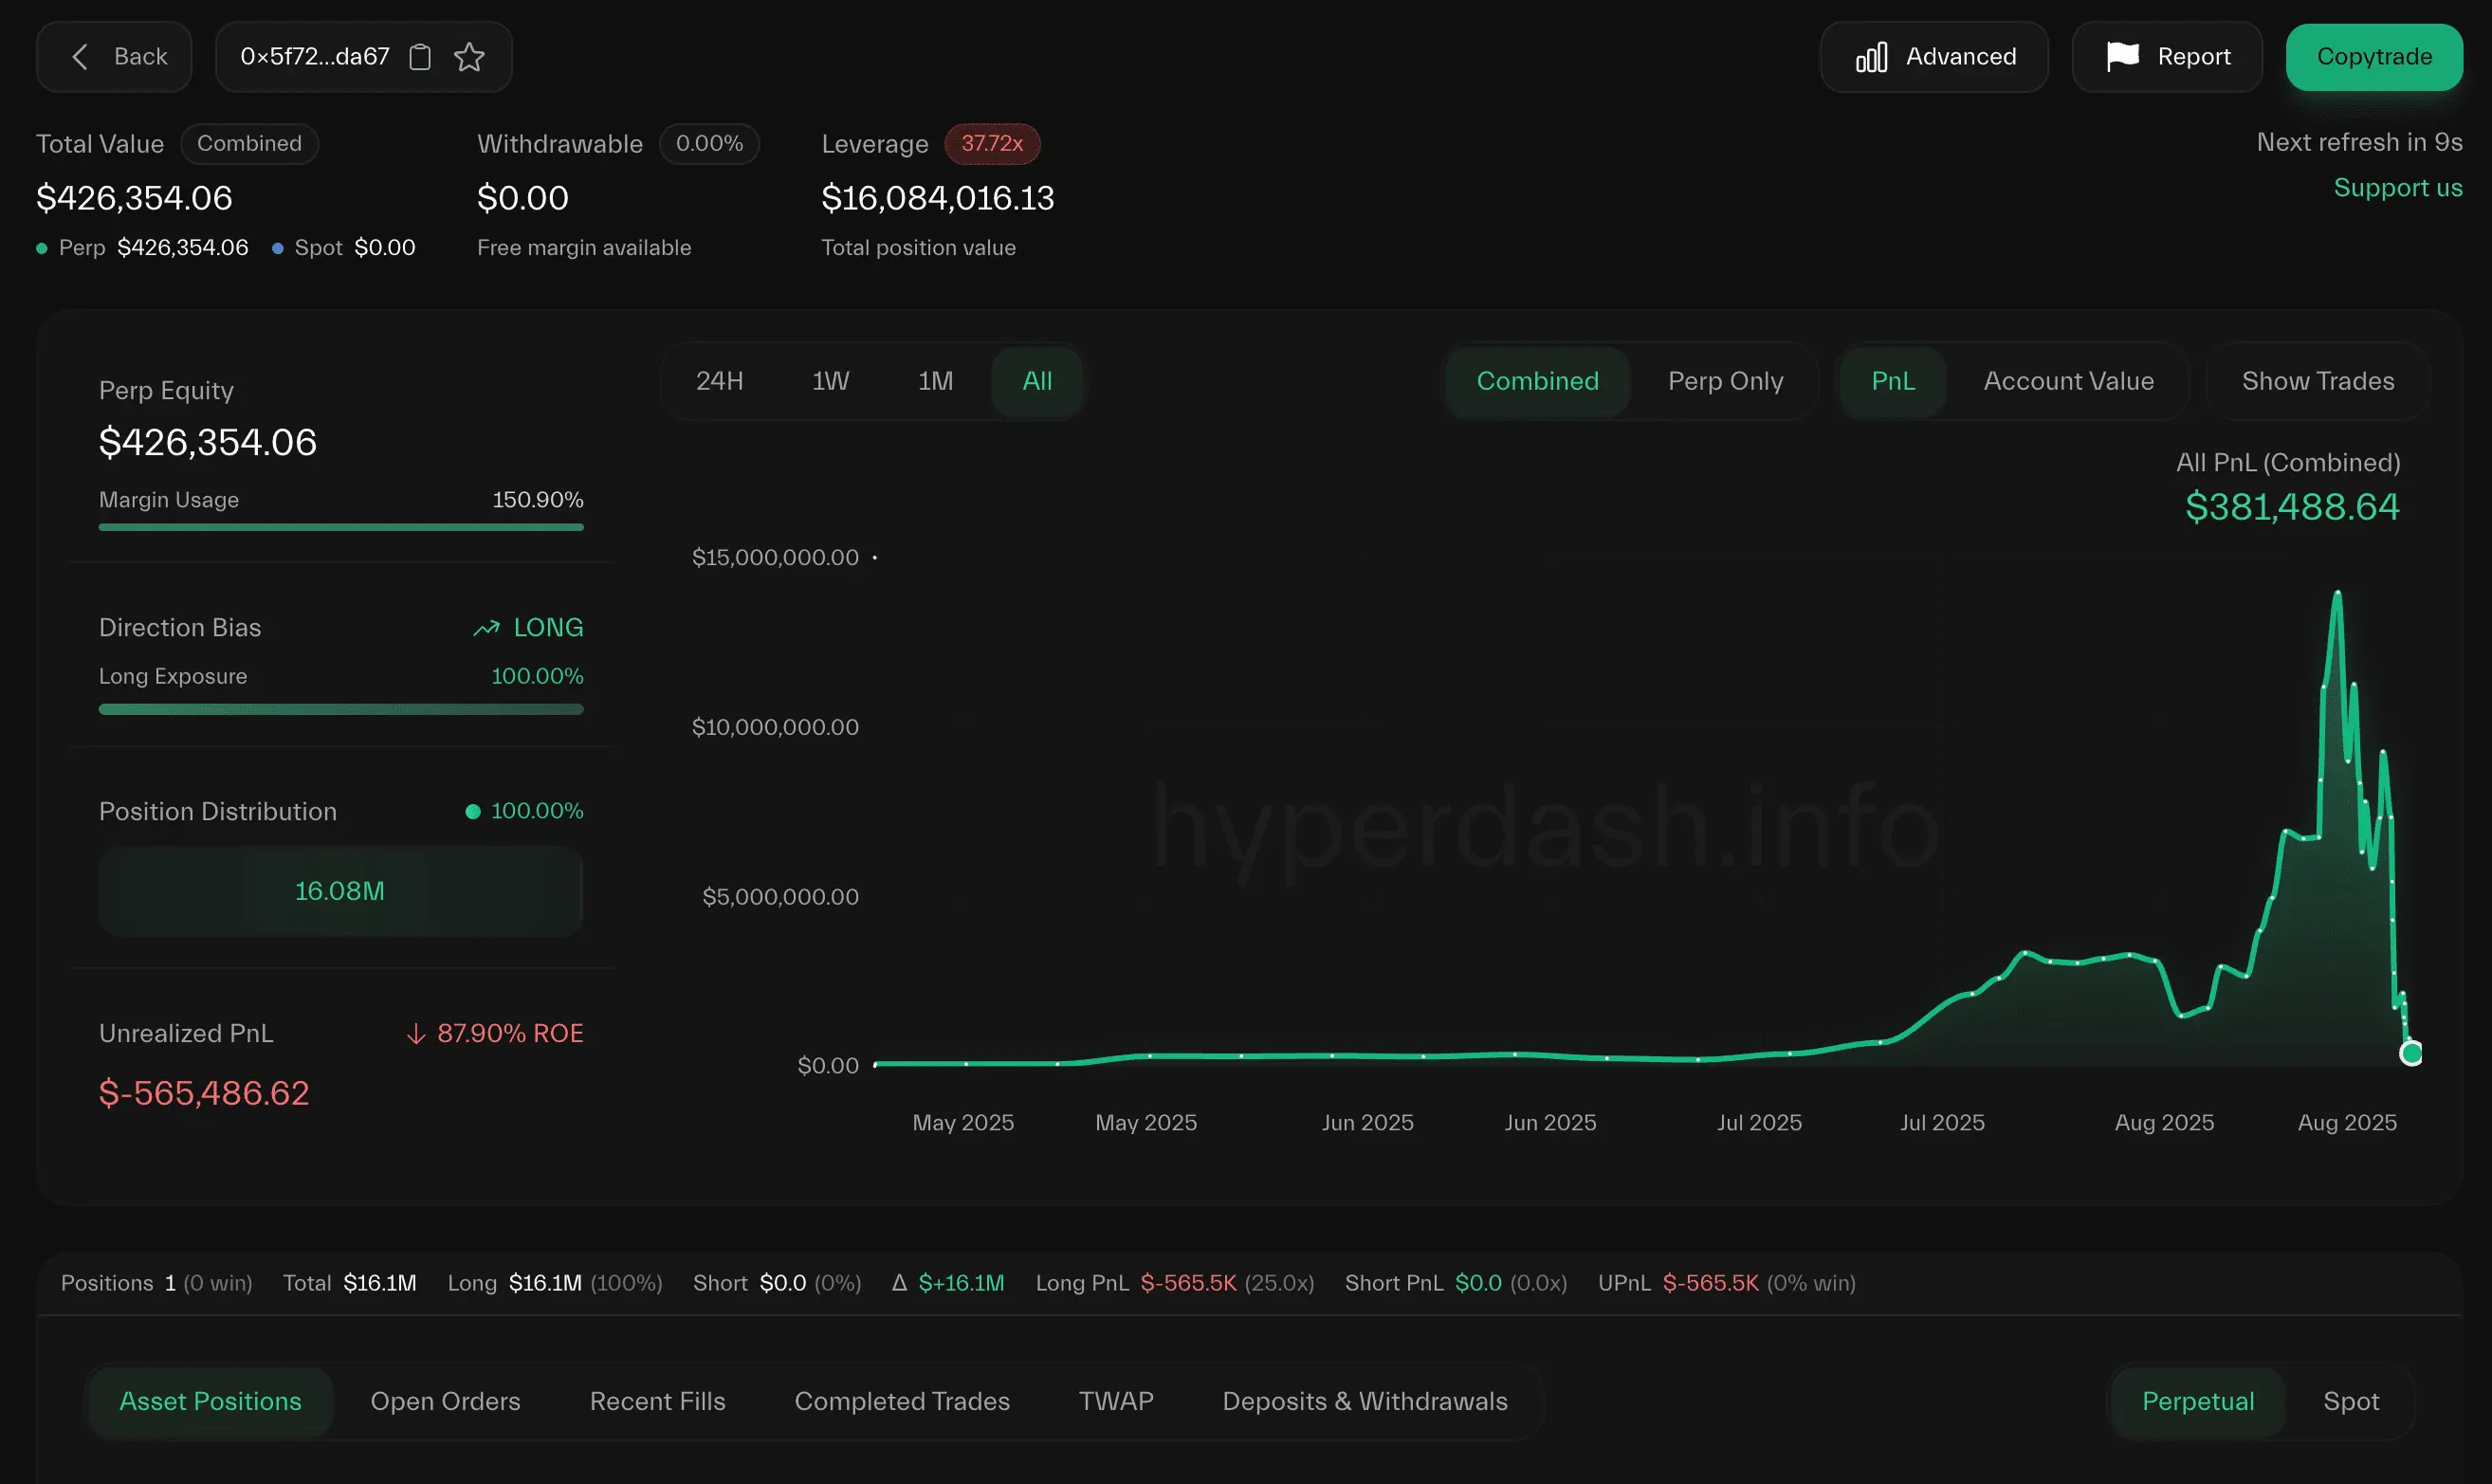The width and height of the screenshot is (2492, 1484).
Task: Click the ROE down arrow icon
Action: [416, 1034]
